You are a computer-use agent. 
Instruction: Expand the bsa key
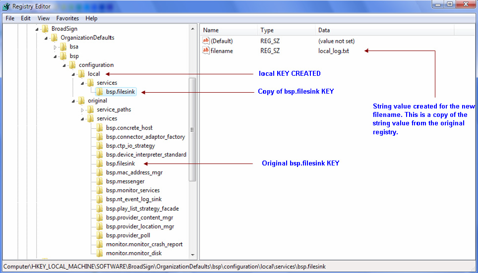pos(56,47)
